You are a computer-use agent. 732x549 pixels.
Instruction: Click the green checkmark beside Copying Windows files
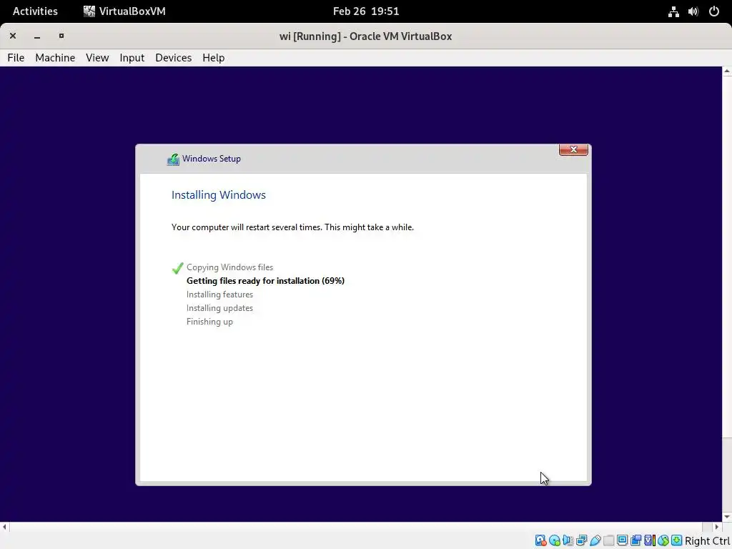(177, 268)
